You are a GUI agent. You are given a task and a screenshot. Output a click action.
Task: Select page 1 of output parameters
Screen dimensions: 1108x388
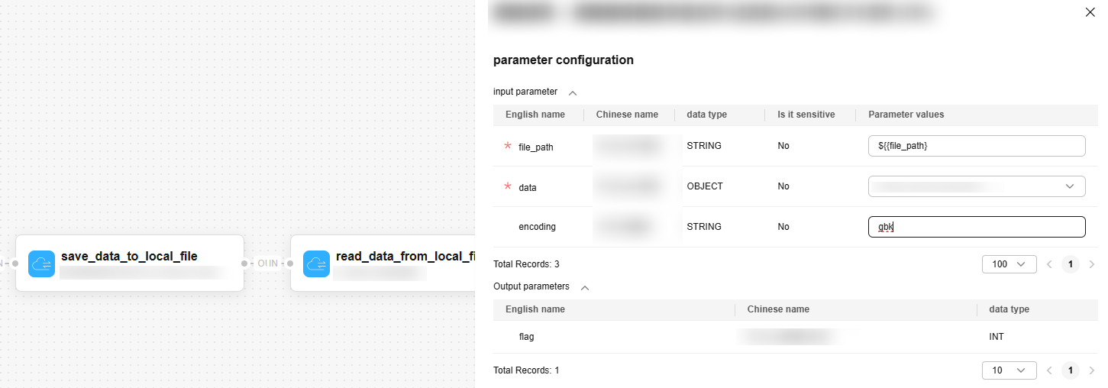[x=1071, y=370]
